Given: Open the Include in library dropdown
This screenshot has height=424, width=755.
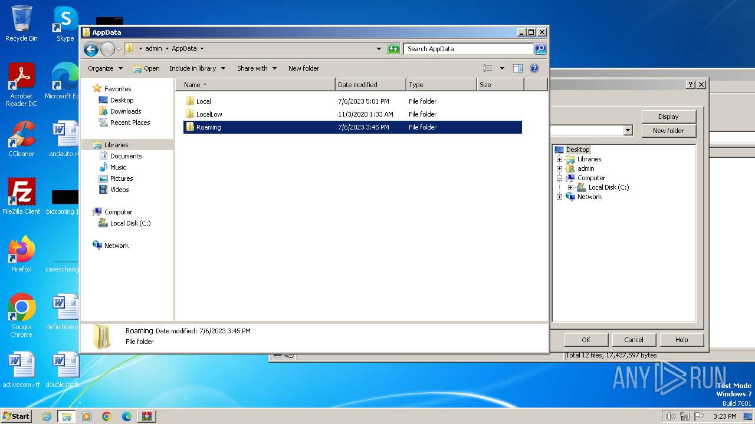Looking at the screenshot, I should point(197,68).
